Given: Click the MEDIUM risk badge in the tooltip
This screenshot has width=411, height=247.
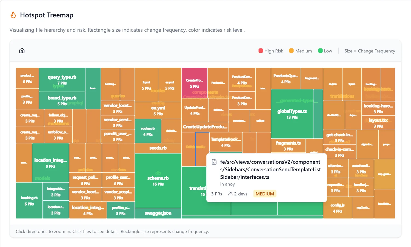Looking at the screenshot, I should 264,193.
